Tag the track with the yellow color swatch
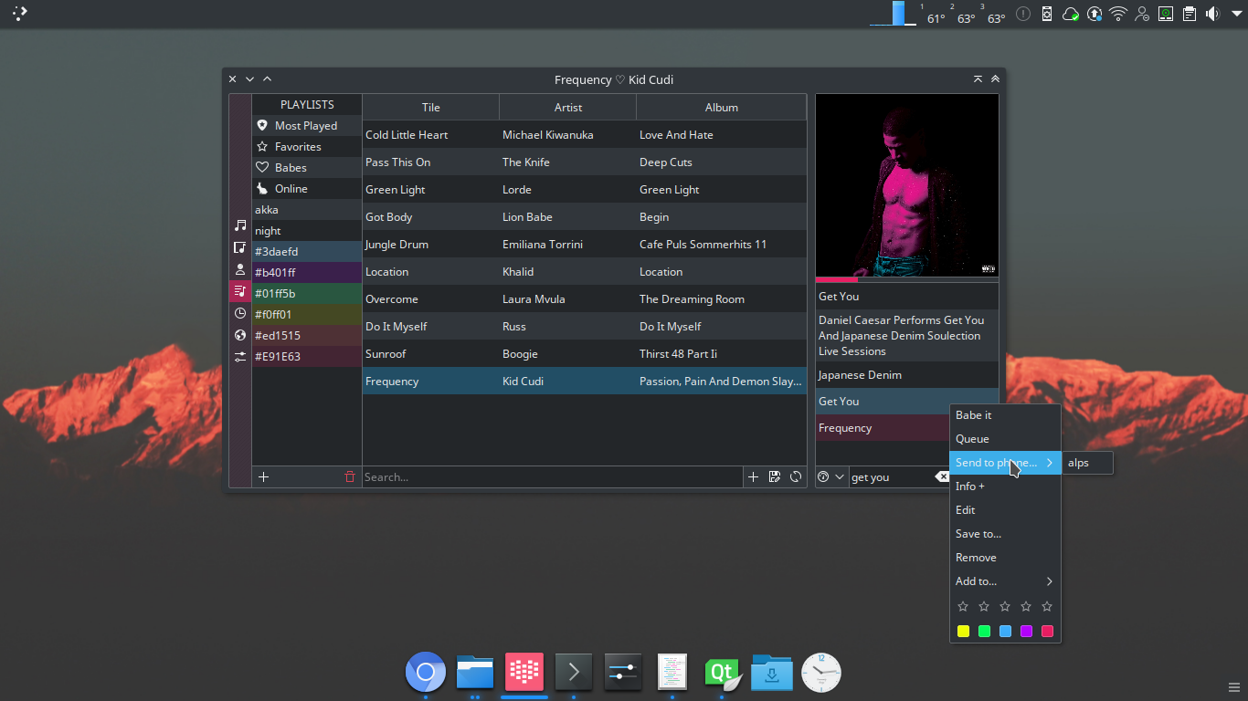The height and width of the screenshot is (701, 1248). pyautogui.click(x=963, y=631)
